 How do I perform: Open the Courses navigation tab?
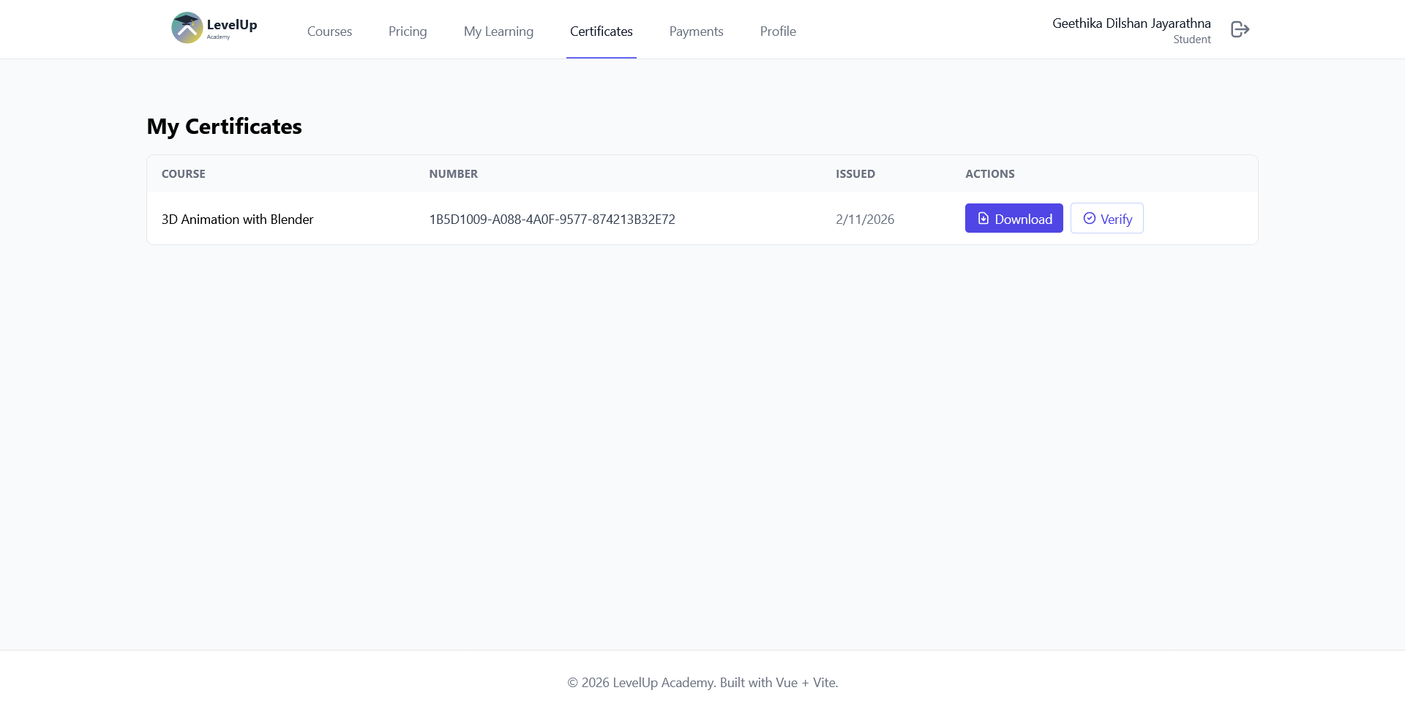point(329,31)
